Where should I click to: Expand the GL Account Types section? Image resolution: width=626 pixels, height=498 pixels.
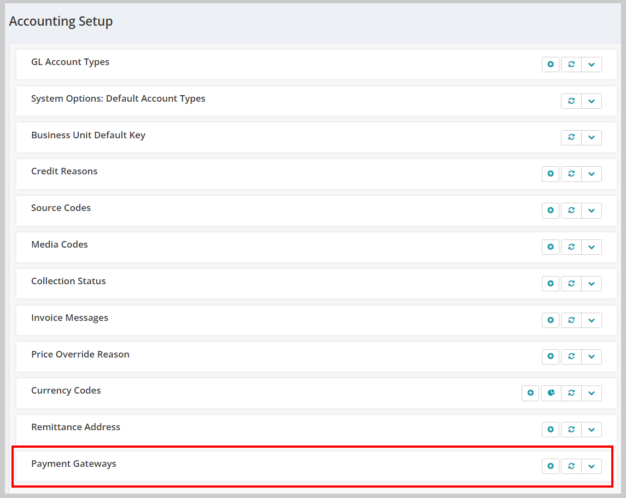(592, 65)
